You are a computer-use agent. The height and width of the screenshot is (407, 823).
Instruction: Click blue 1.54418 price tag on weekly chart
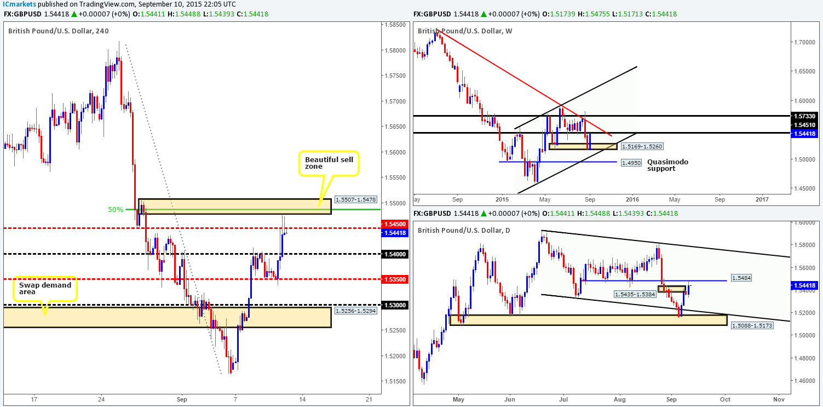pyautogui.click(x=805, y=134)
